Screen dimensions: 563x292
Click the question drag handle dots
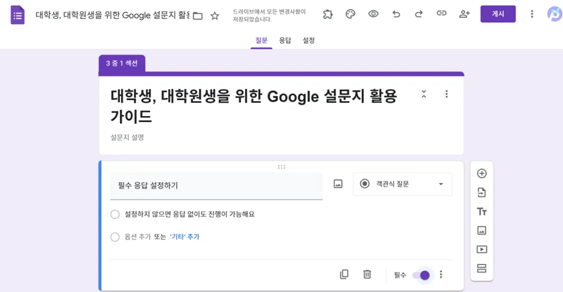[x=281, y=167]
